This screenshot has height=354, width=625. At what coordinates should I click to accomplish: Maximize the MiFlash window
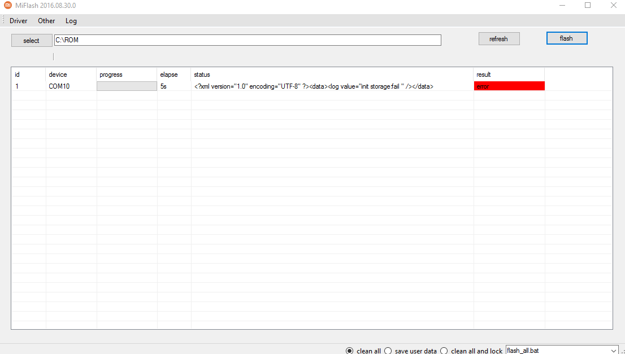pos(588,6)
